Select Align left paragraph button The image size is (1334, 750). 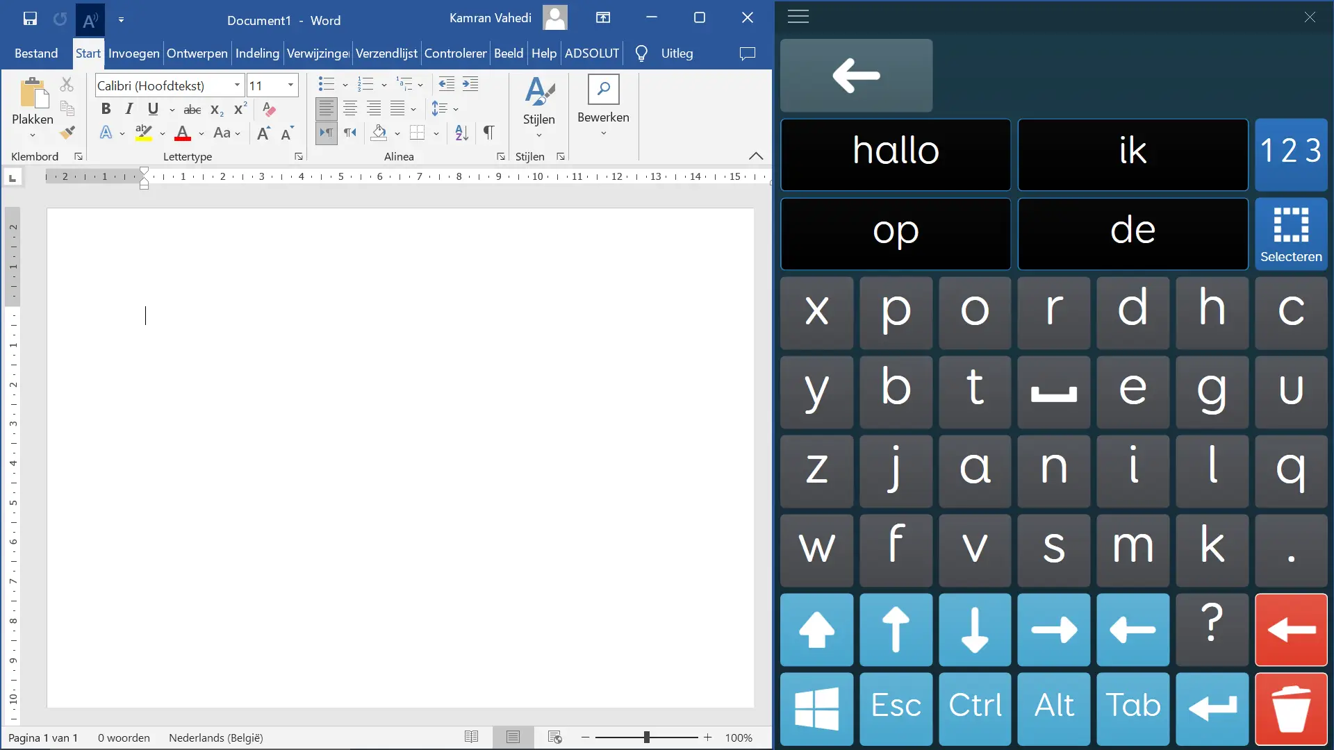pos(327,108)
